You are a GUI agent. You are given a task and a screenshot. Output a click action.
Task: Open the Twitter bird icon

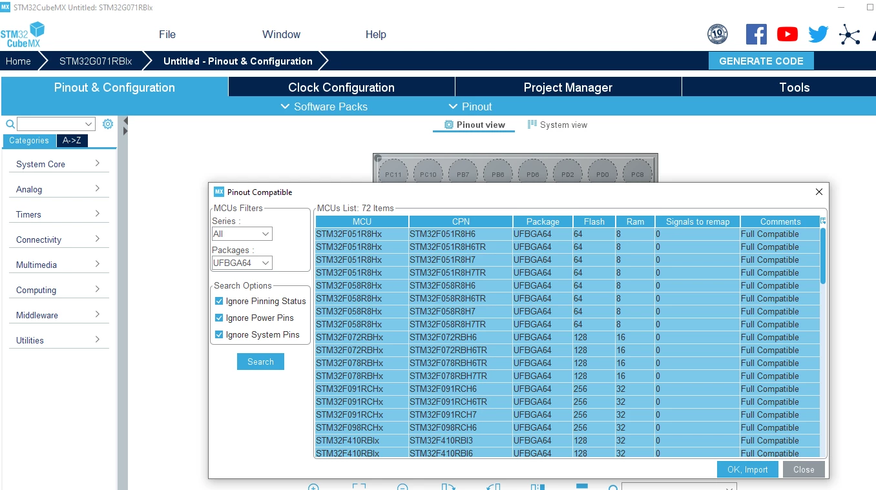(819, 34)
